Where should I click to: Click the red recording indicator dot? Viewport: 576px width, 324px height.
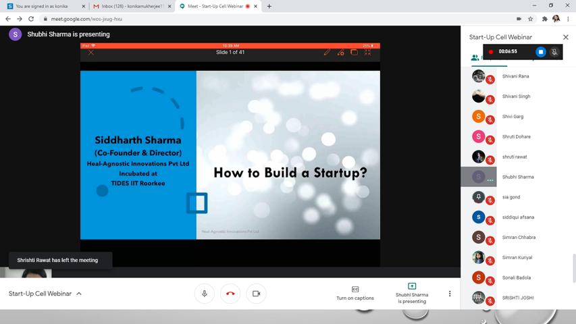tap(490, 52)
